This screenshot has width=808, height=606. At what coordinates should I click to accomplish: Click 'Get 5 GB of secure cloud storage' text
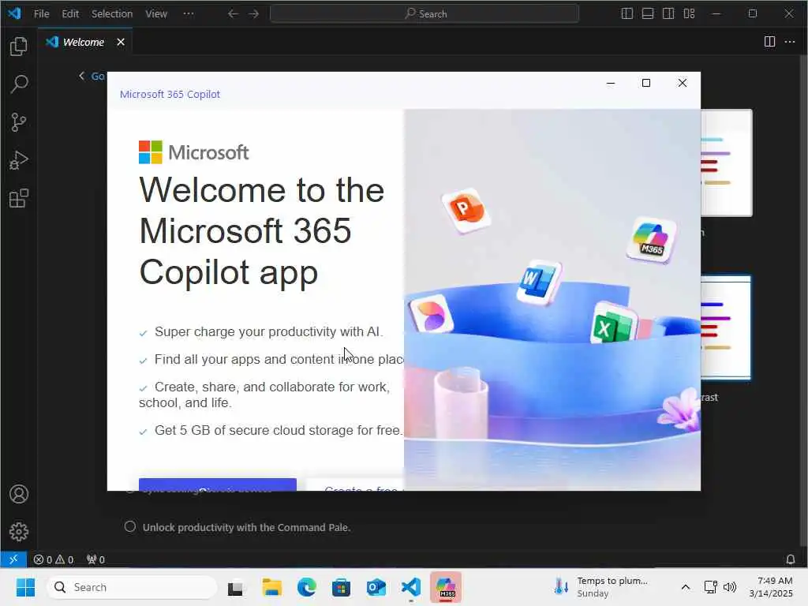279,430
